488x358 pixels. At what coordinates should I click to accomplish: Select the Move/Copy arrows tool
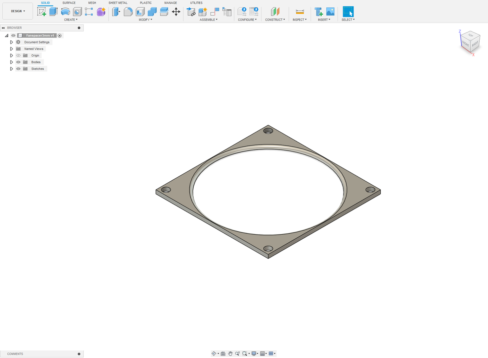point(176,12)
